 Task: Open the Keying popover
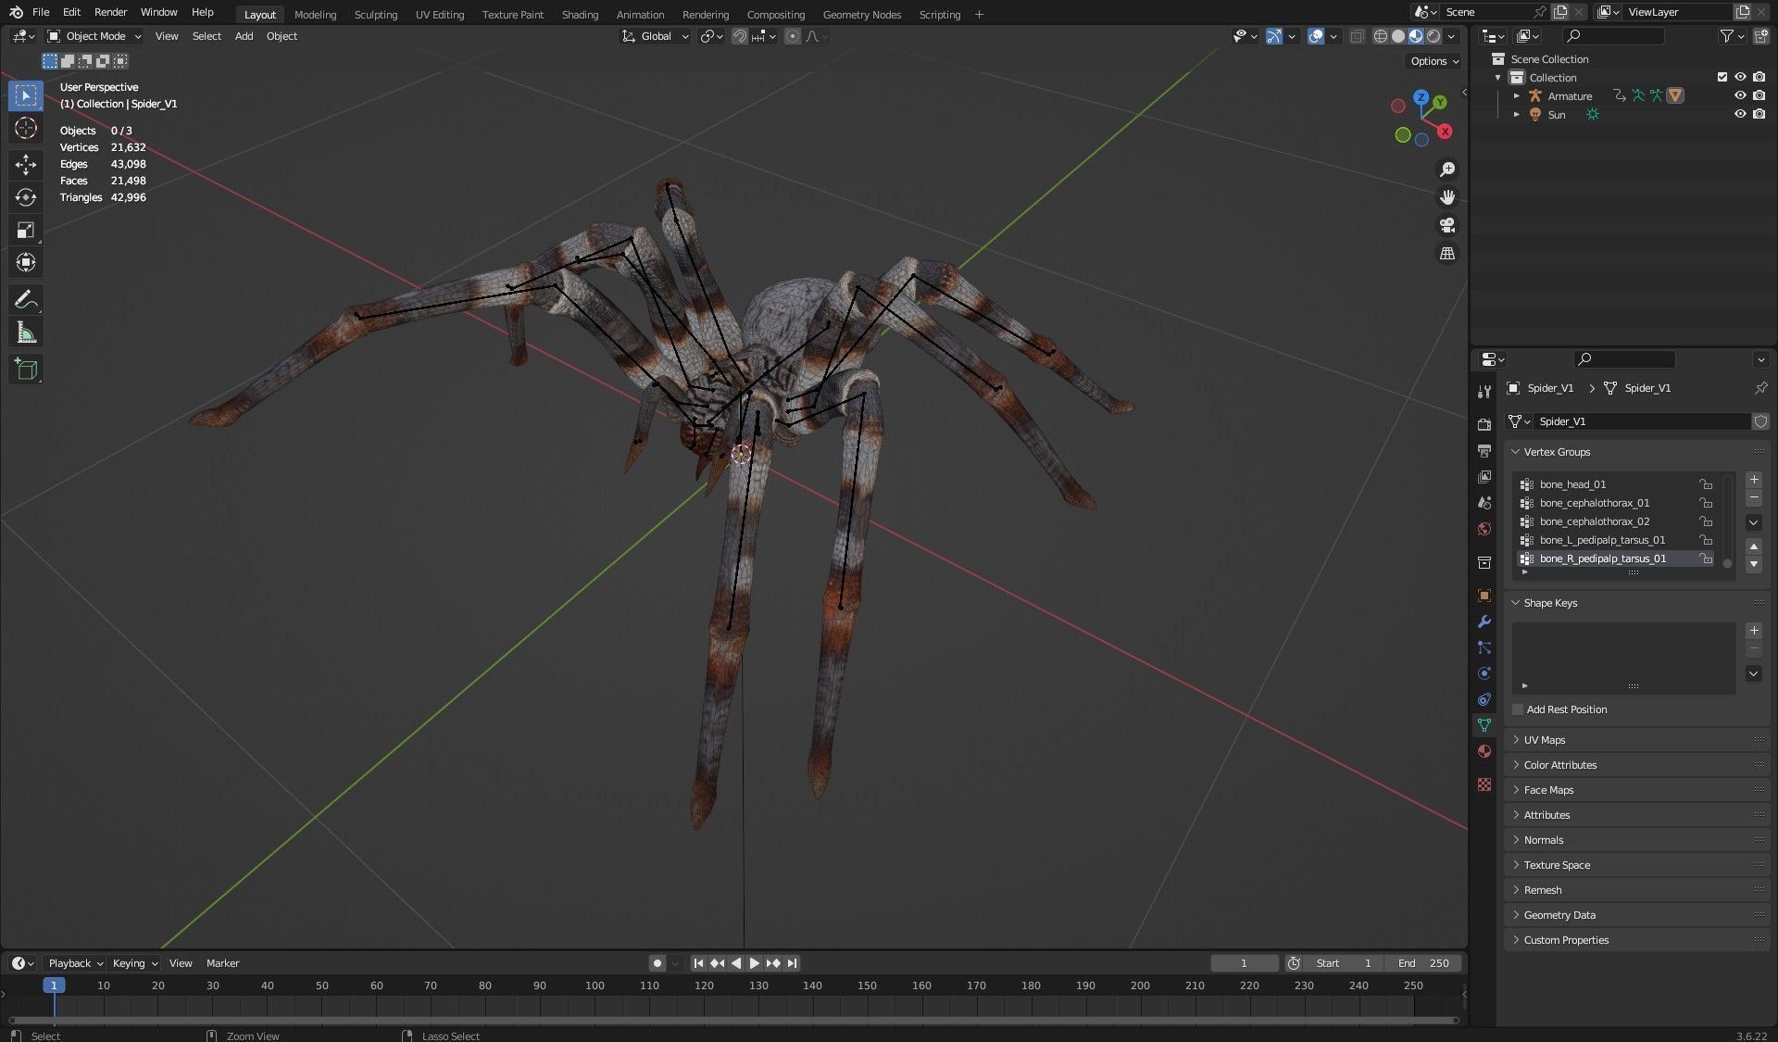134,963
